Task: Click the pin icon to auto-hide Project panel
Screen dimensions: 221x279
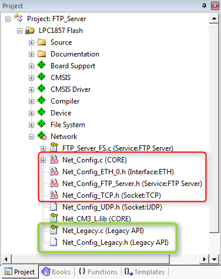Action: tap(204, 6)
